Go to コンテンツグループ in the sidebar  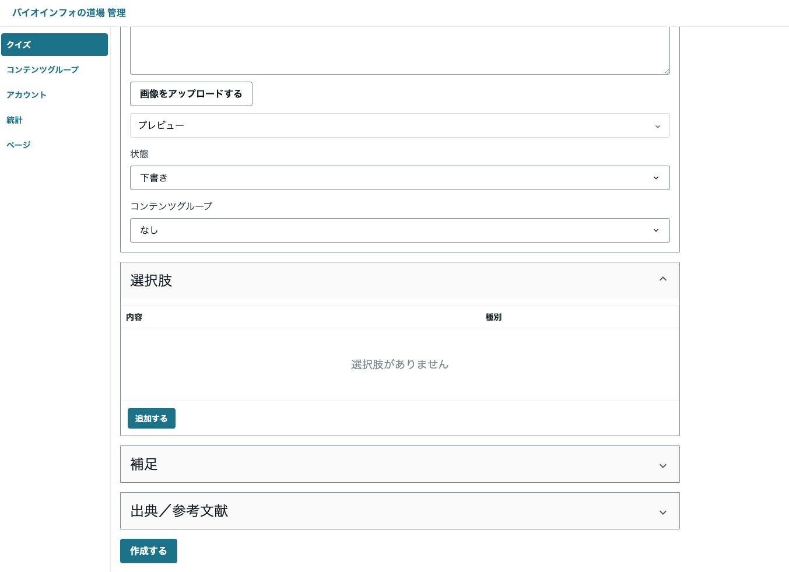click(x=43, y=70)
